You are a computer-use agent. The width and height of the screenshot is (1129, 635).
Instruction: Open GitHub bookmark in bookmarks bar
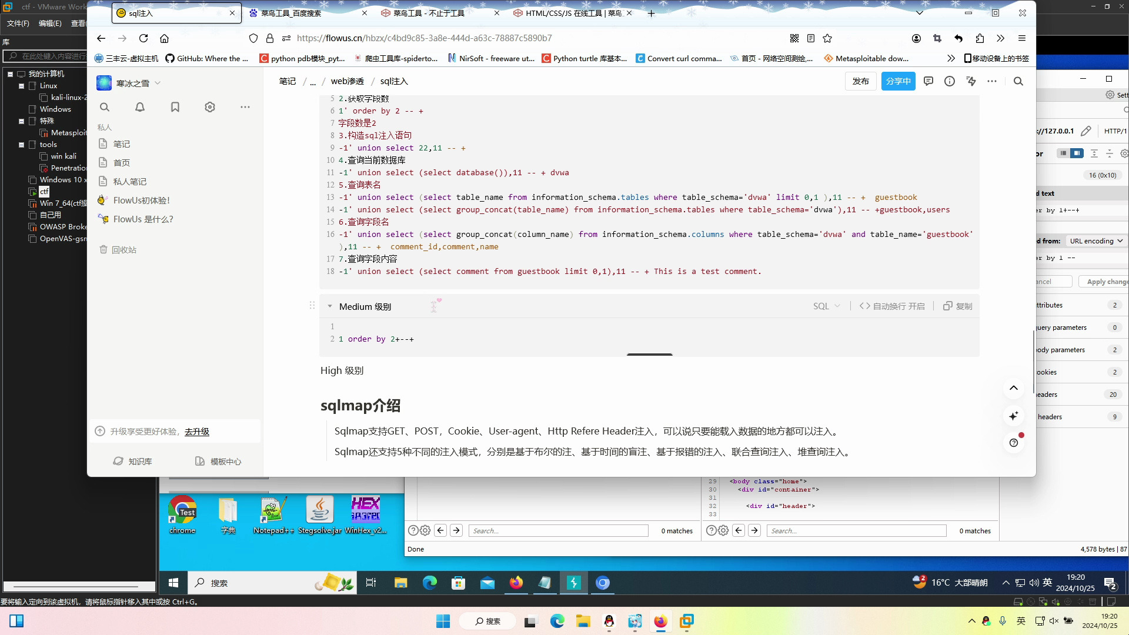[x=207, y=58]
